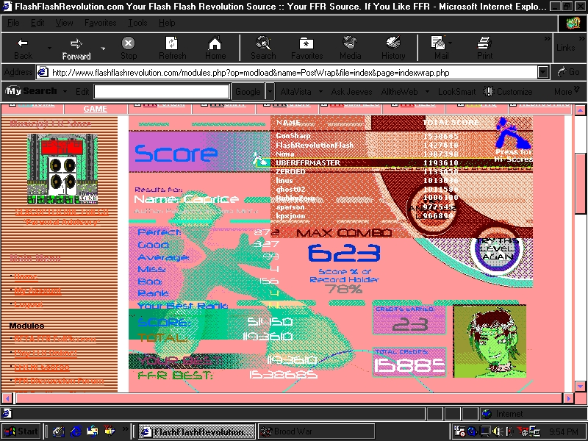Viewport: 588px width, 441px height.
Task: Go to the browser Home page
Action: pyautogui.click(x=215, y=49)
